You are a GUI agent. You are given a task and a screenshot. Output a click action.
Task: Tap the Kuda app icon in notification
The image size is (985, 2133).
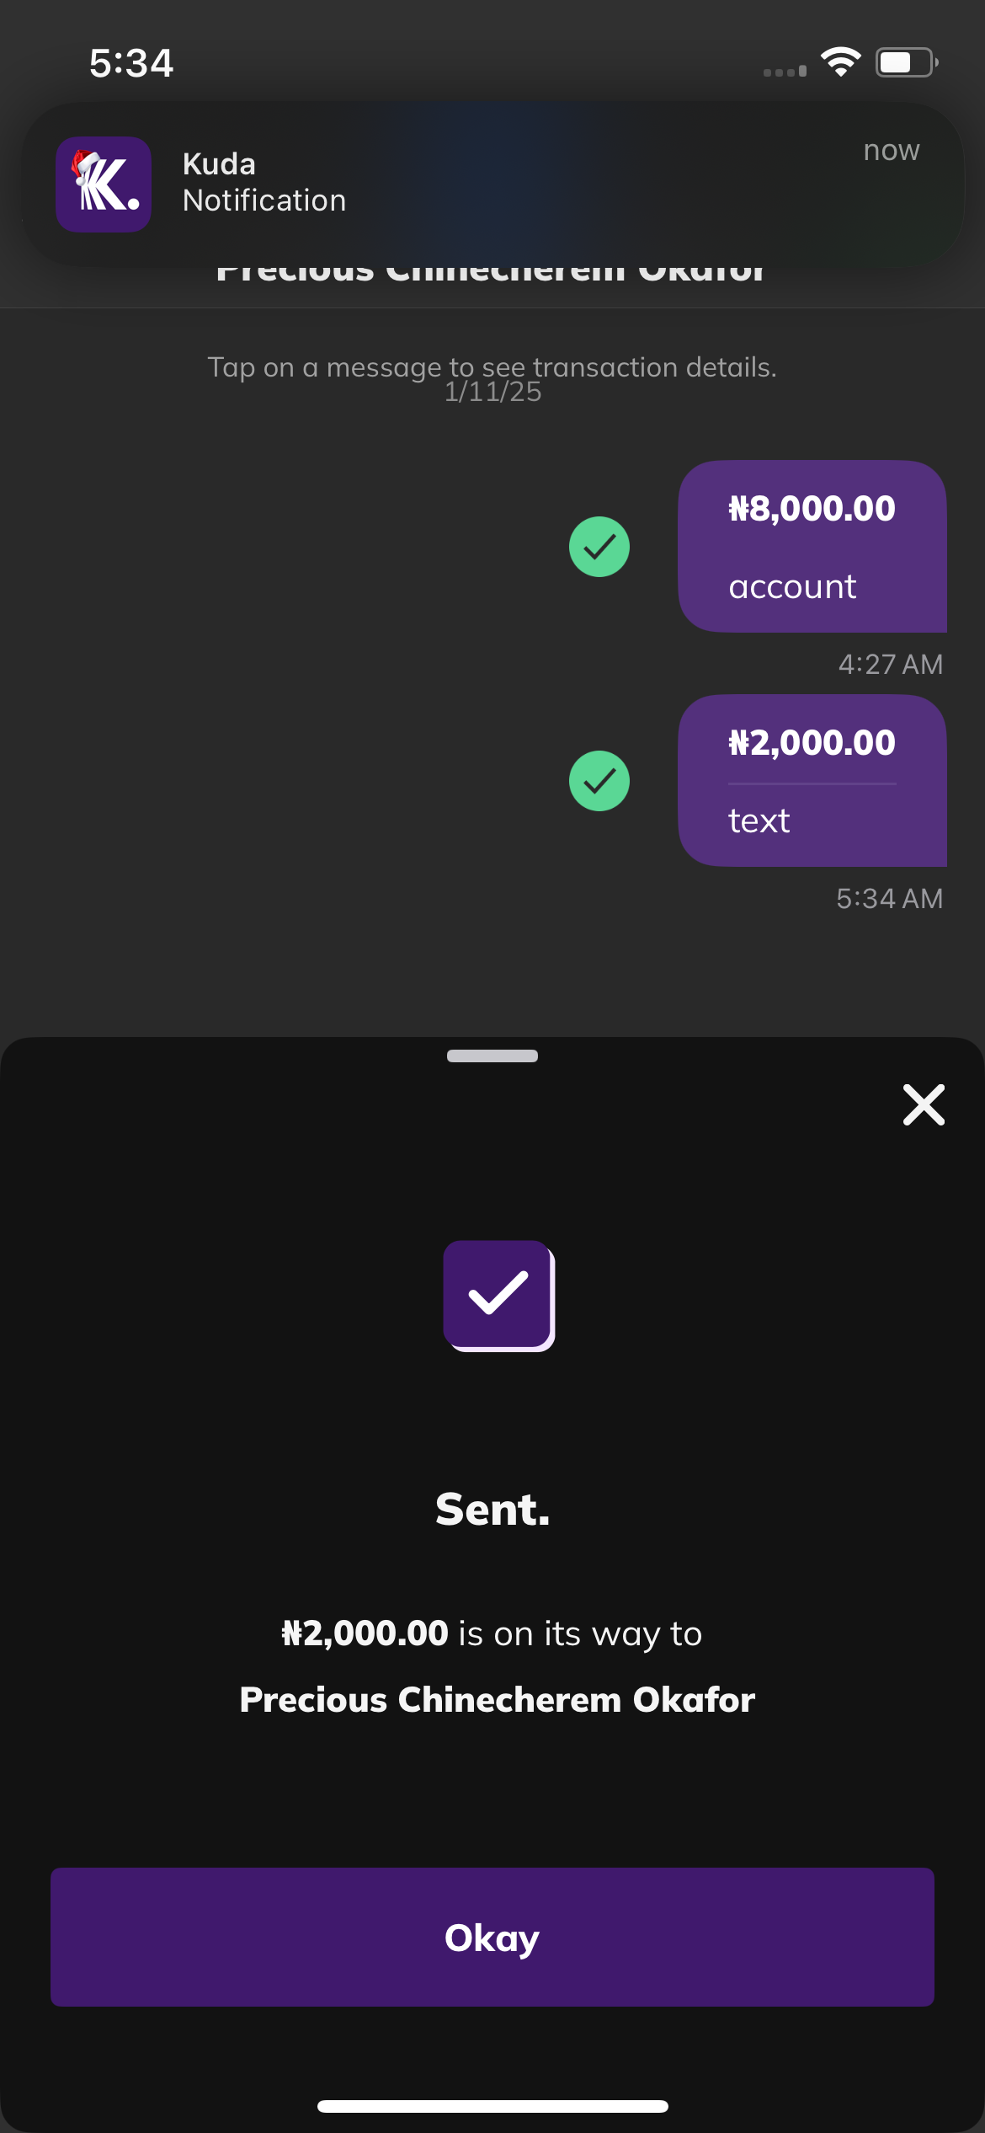coord(104,184)
